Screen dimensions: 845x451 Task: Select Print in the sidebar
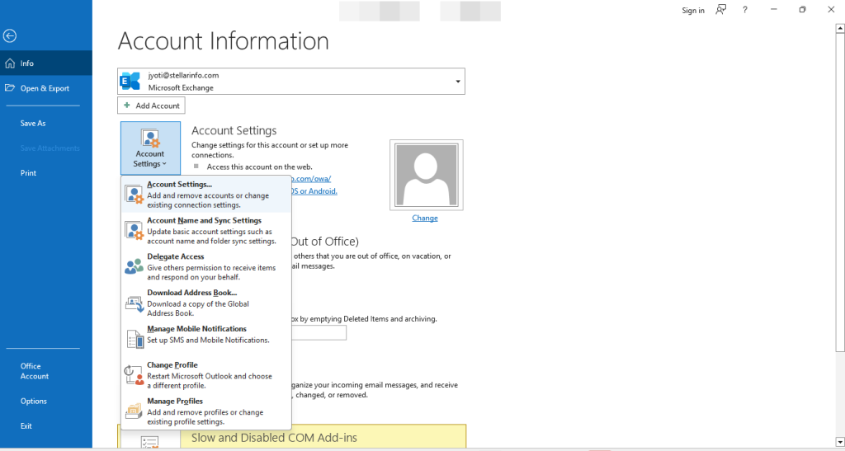pyautogui.click(x=28, y=173)
